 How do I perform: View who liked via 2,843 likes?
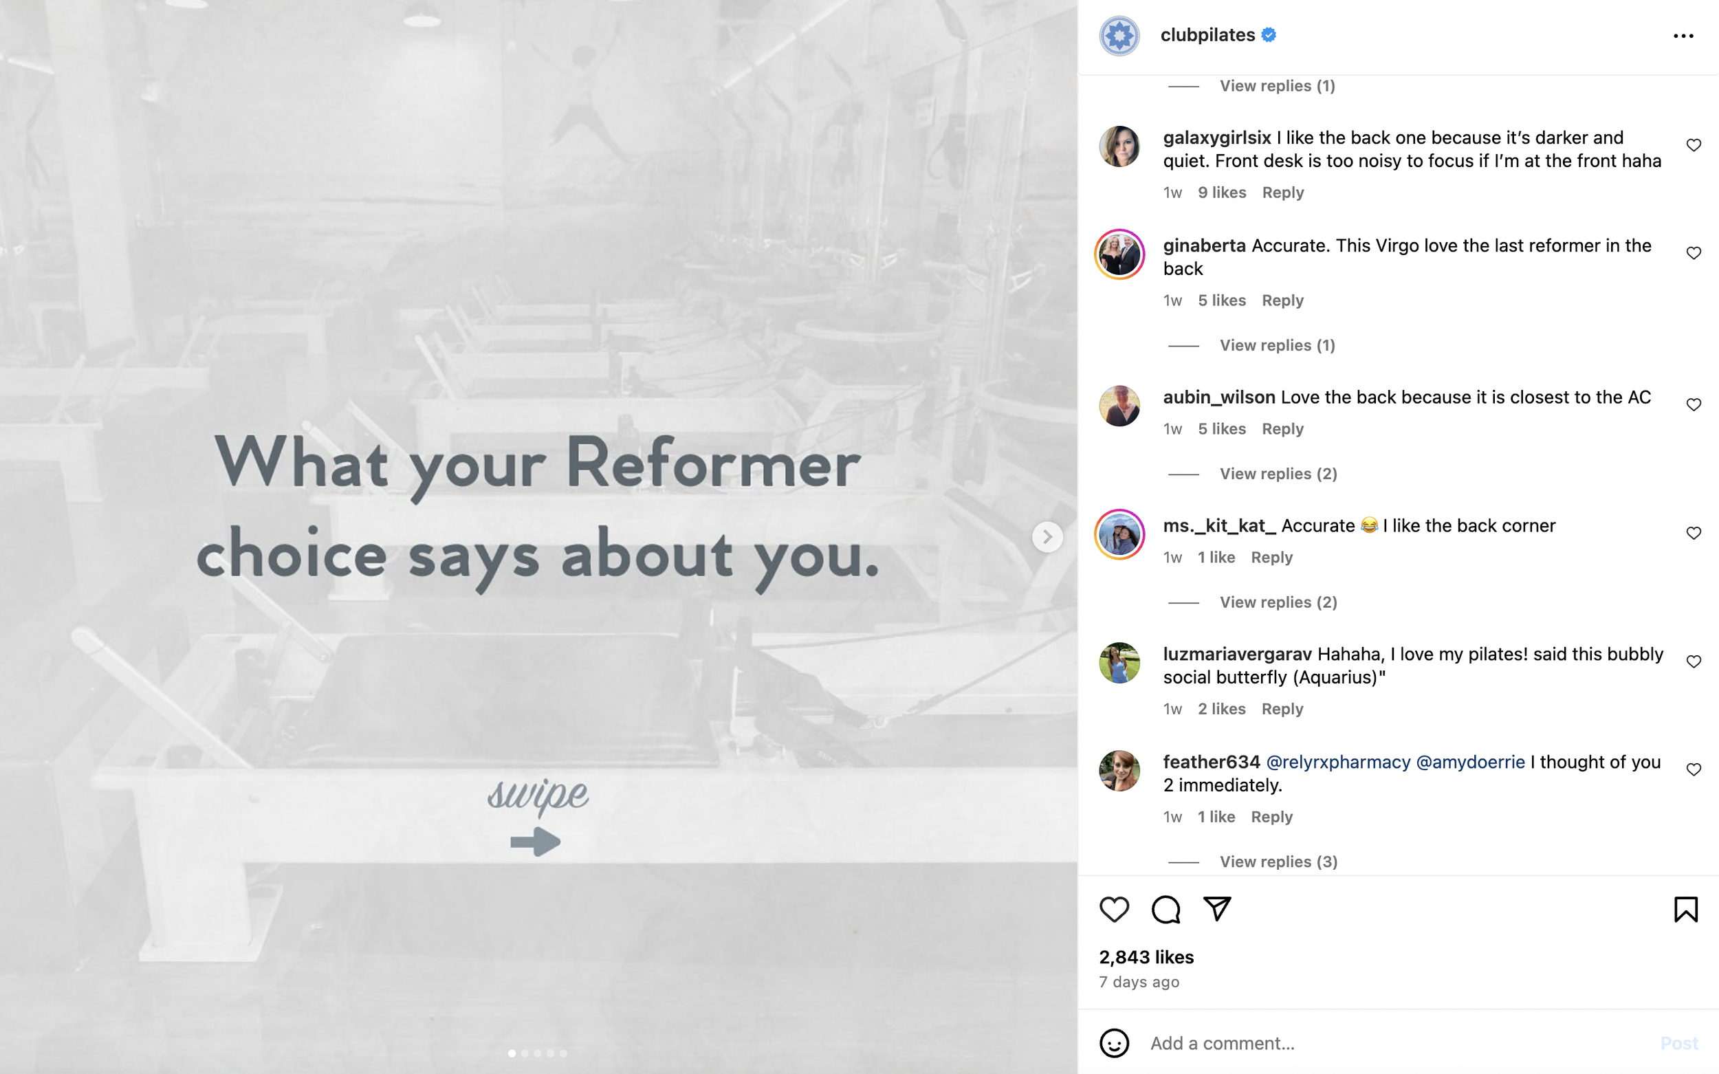(x=1146, y=957)
